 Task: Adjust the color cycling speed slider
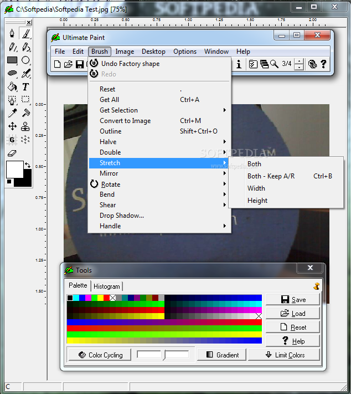163,355
